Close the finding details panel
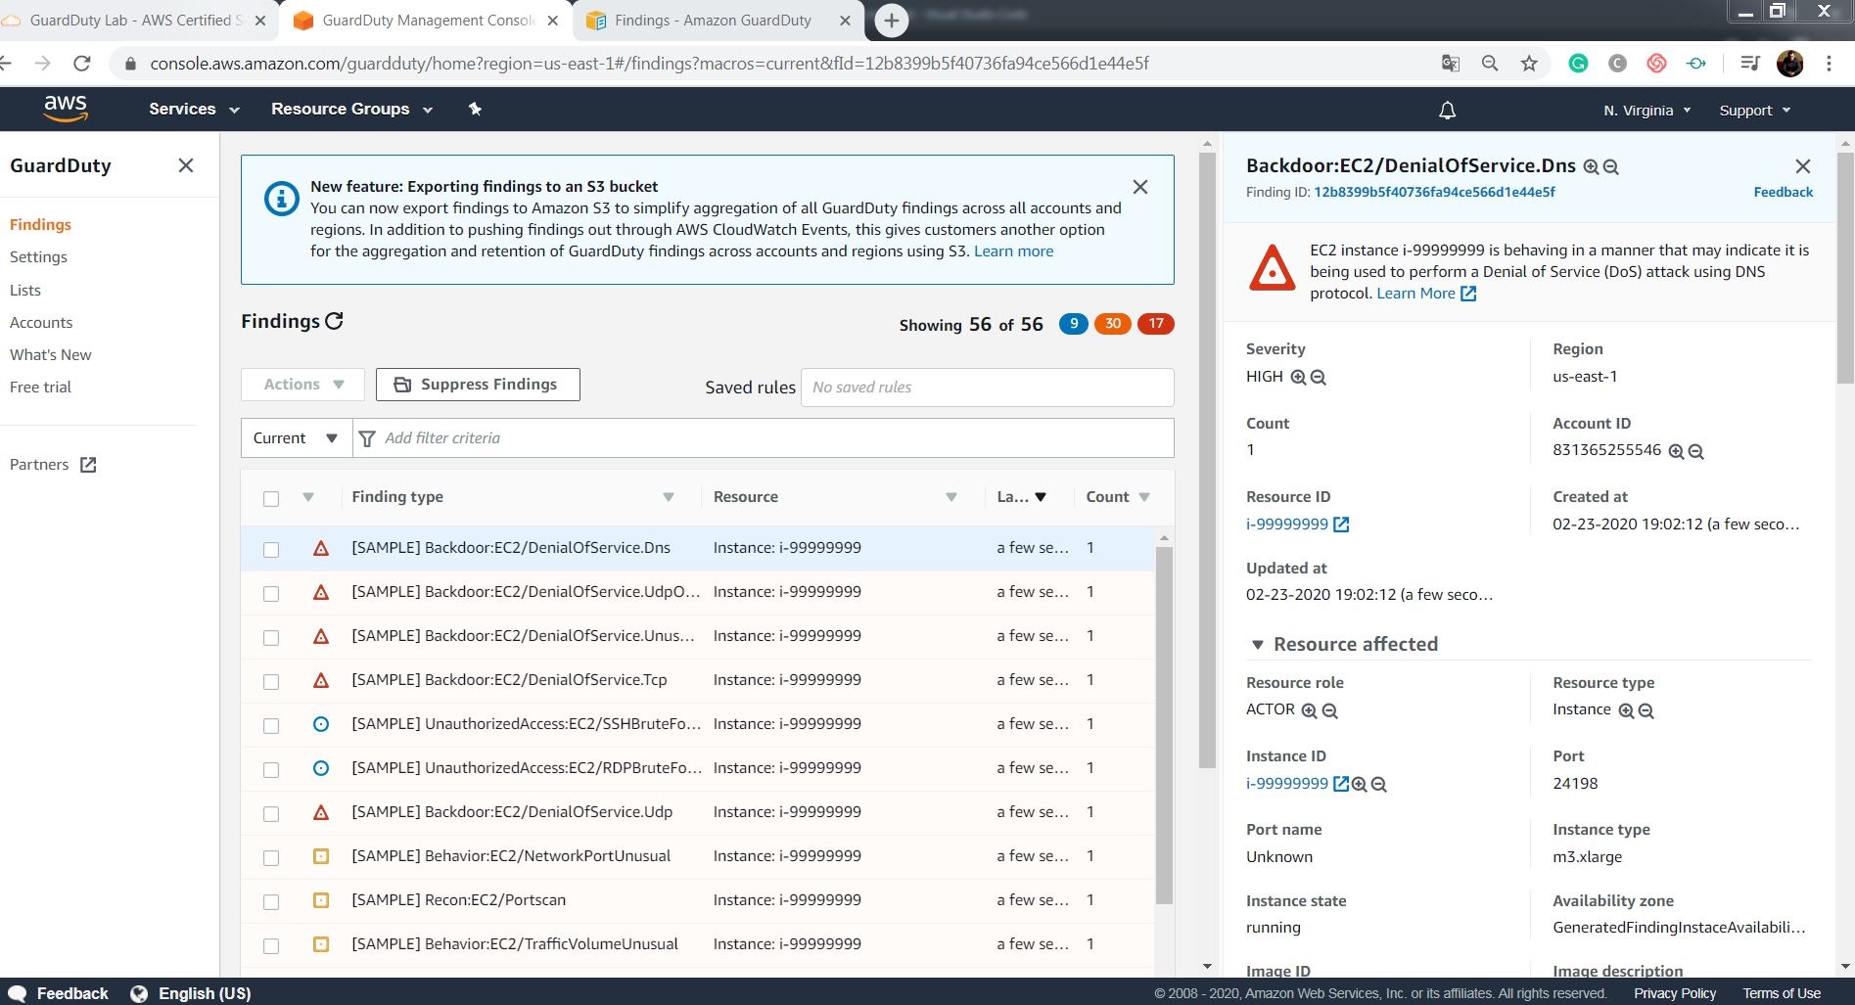 (1802, 166)
